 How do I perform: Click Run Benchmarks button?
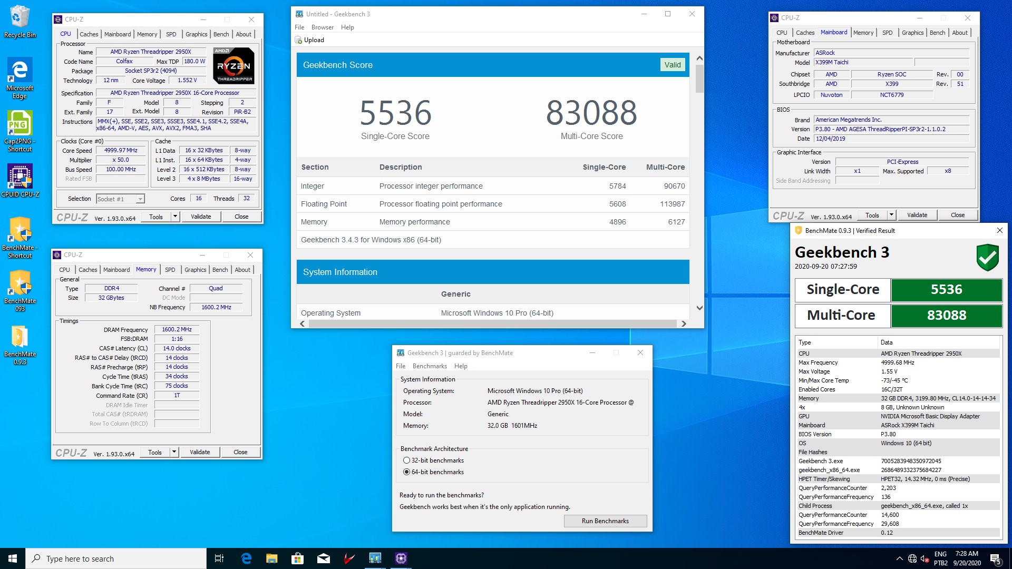pos(605,521)
